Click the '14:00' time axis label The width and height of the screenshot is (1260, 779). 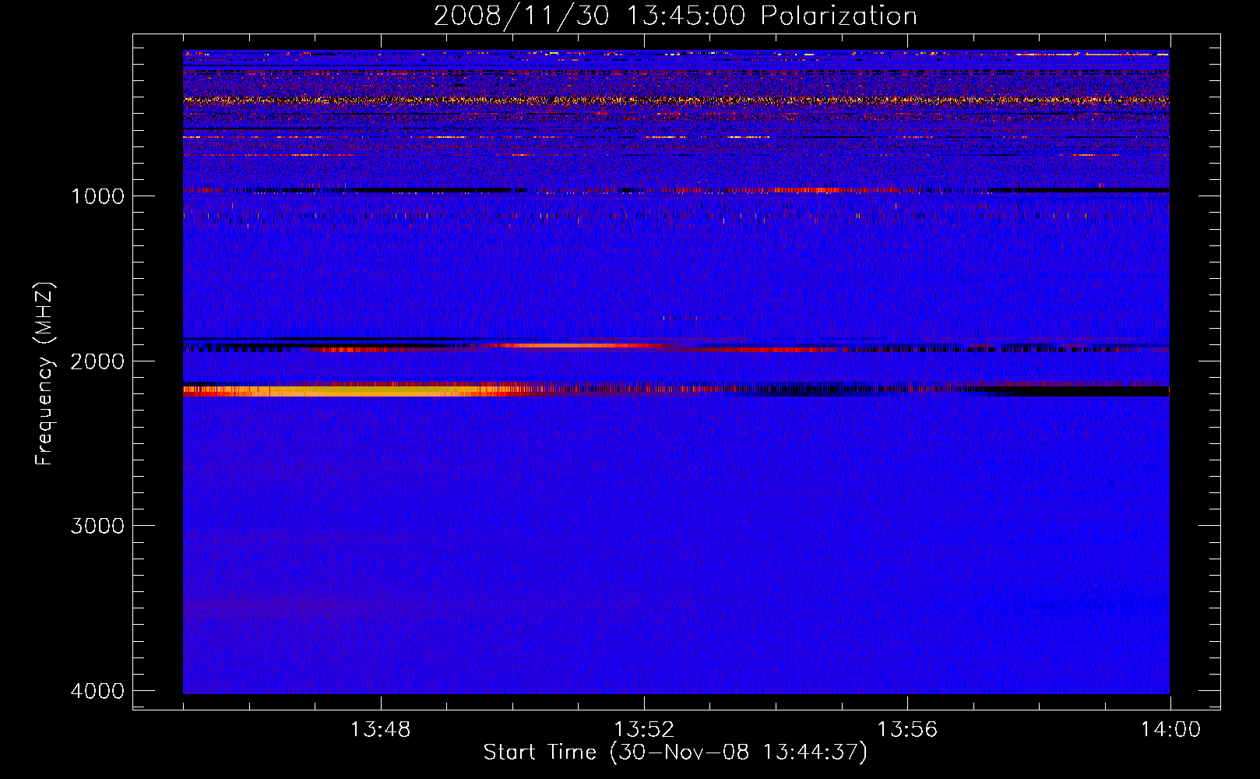(1170, 730)
